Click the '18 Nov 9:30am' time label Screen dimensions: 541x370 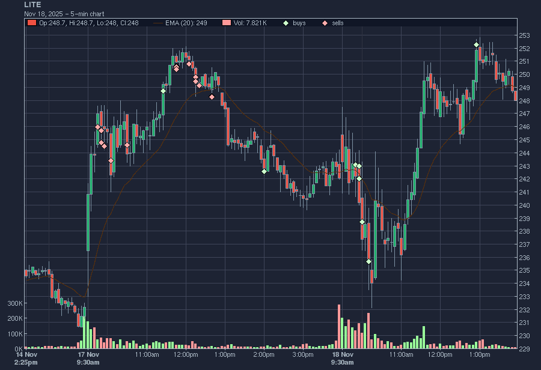click(x=342, y=358)
